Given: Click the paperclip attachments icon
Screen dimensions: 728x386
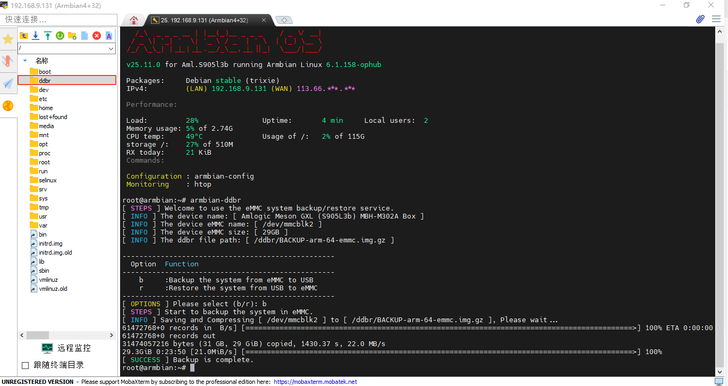Looking at the screenshot, I should (x=700, y=19).
